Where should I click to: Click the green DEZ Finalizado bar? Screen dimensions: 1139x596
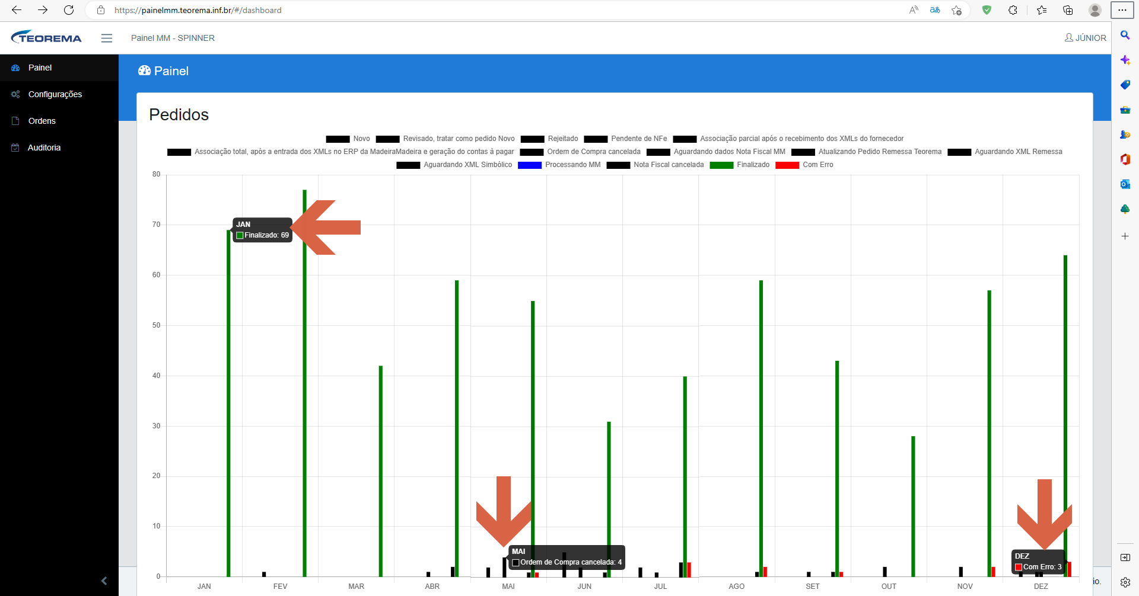[1065, 416]
